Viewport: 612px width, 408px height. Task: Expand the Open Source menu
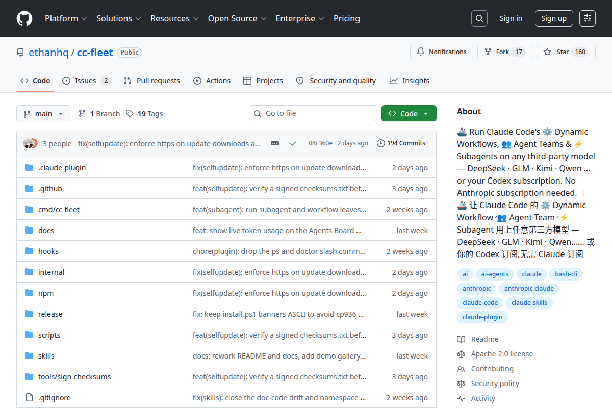coord(237,18)
